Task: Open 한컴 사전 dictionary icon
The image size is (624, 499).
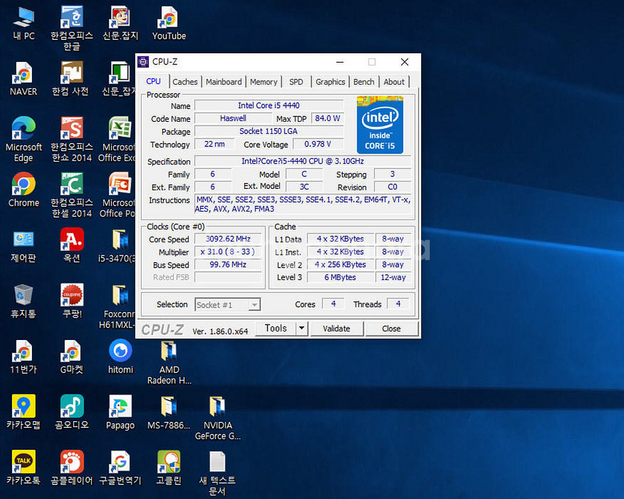Action: pyautogui.click(x=71, y=79)
